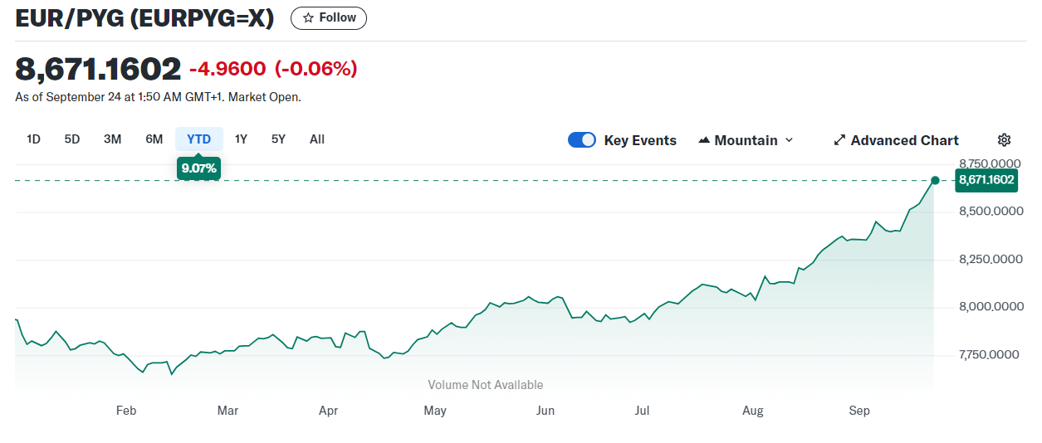Viewport: 1042px width, 443px height.
Task: Click the Mountain chart type icon
Action: click(704, 140)
